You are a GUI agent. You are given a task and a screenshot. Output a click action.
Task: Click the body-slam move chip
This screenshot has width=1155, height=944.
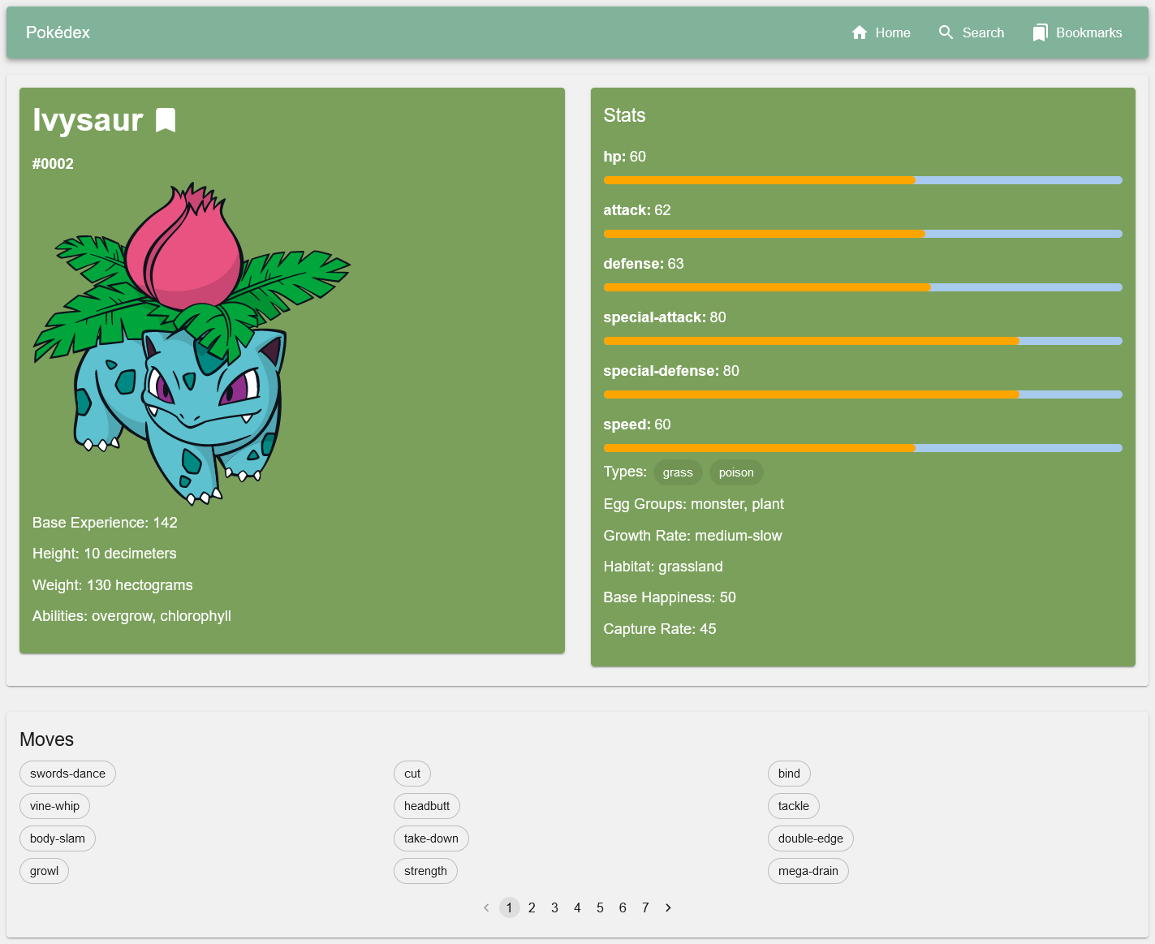(58, 838)
